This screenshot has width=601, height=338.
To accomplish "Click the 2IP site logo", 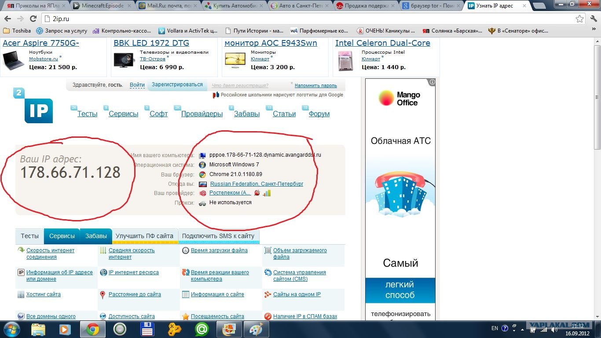I will point(33,106).
